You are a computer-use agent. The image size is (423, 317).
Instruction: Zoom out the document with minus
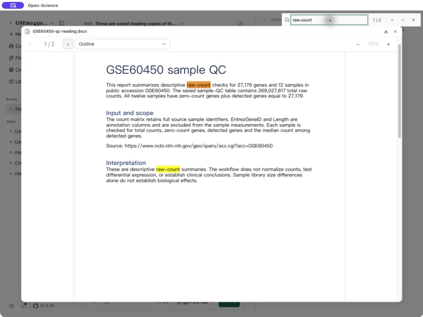coord(358,44)
